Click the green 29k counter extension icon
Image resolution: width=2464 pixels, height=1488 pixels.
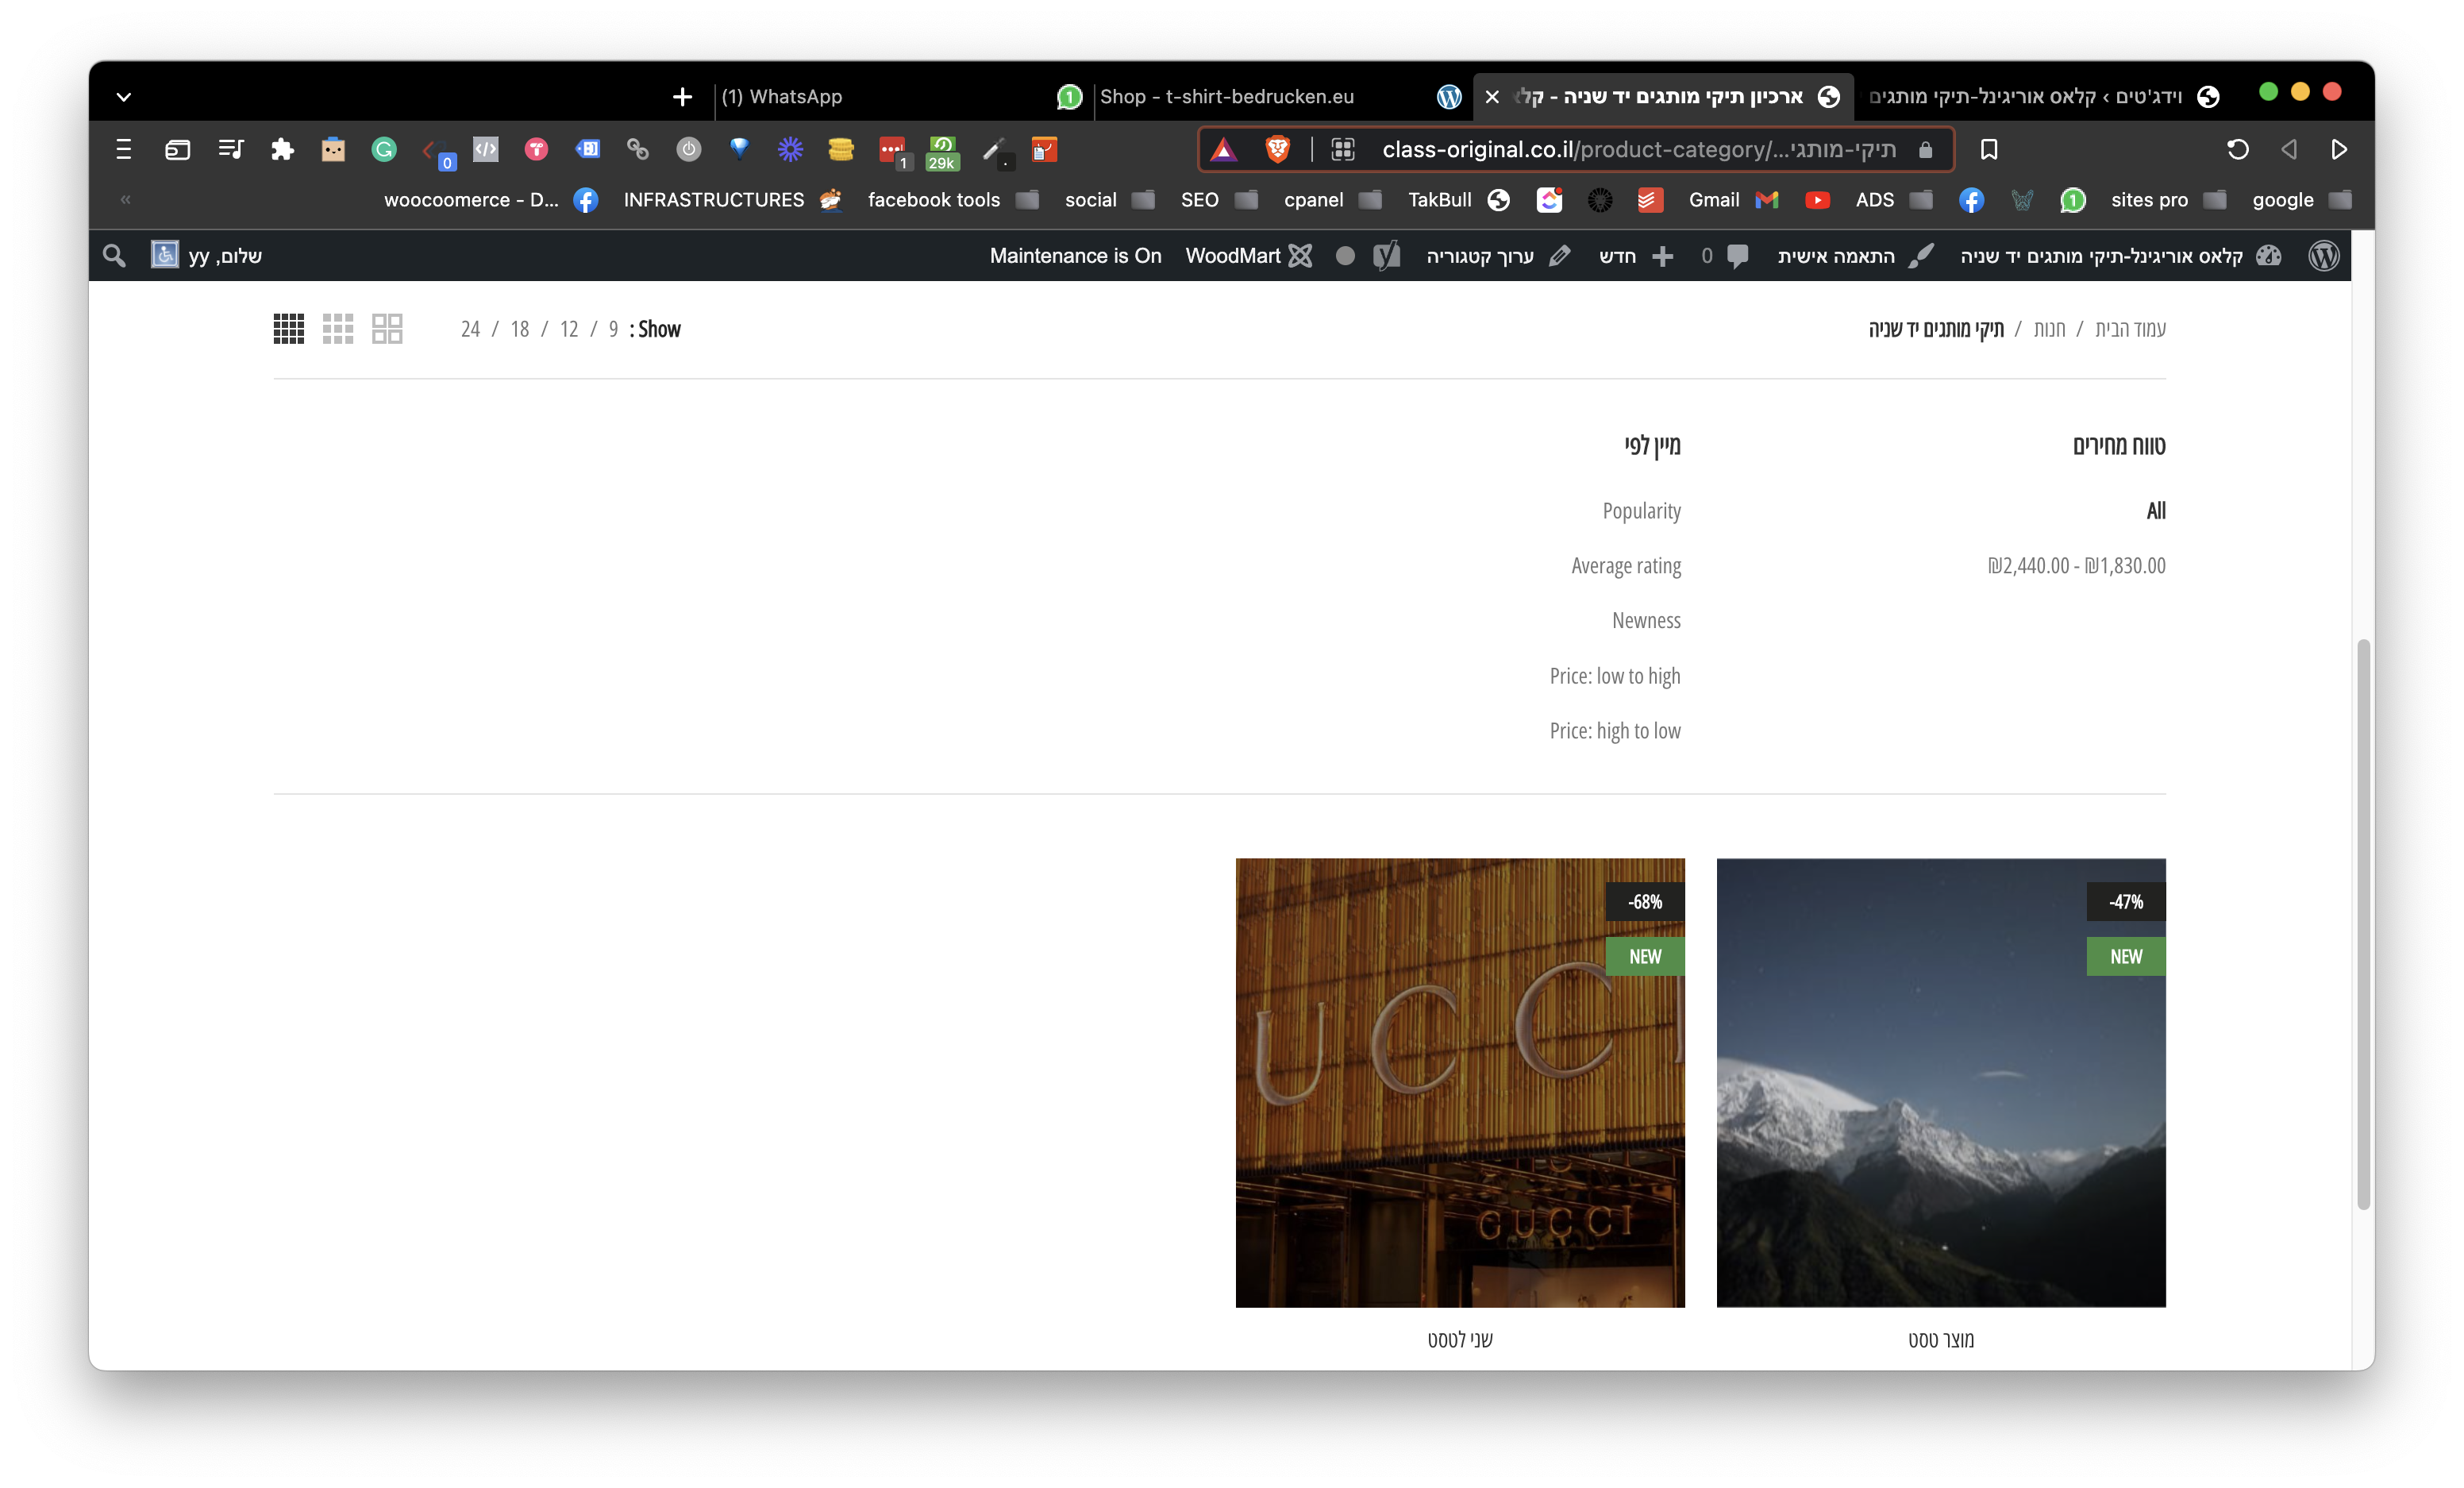click(x=943, y=152)
